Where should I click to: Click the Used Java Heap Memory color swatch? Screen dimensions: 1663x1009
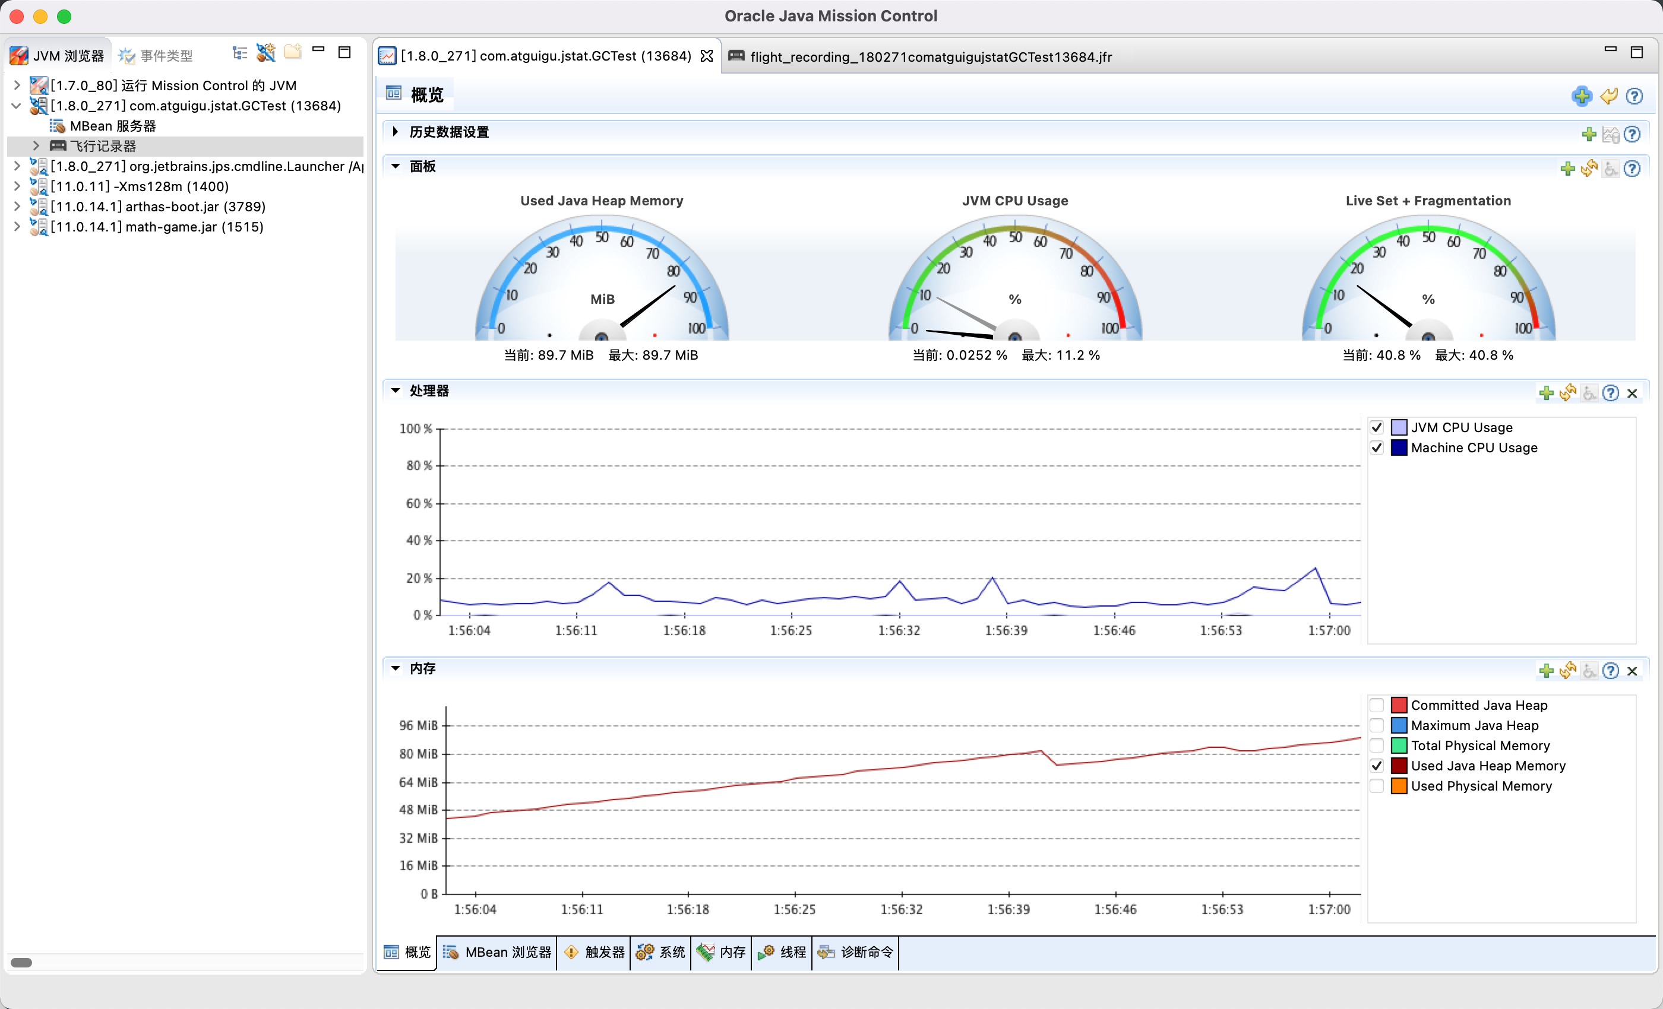[x=1399, y=766]
